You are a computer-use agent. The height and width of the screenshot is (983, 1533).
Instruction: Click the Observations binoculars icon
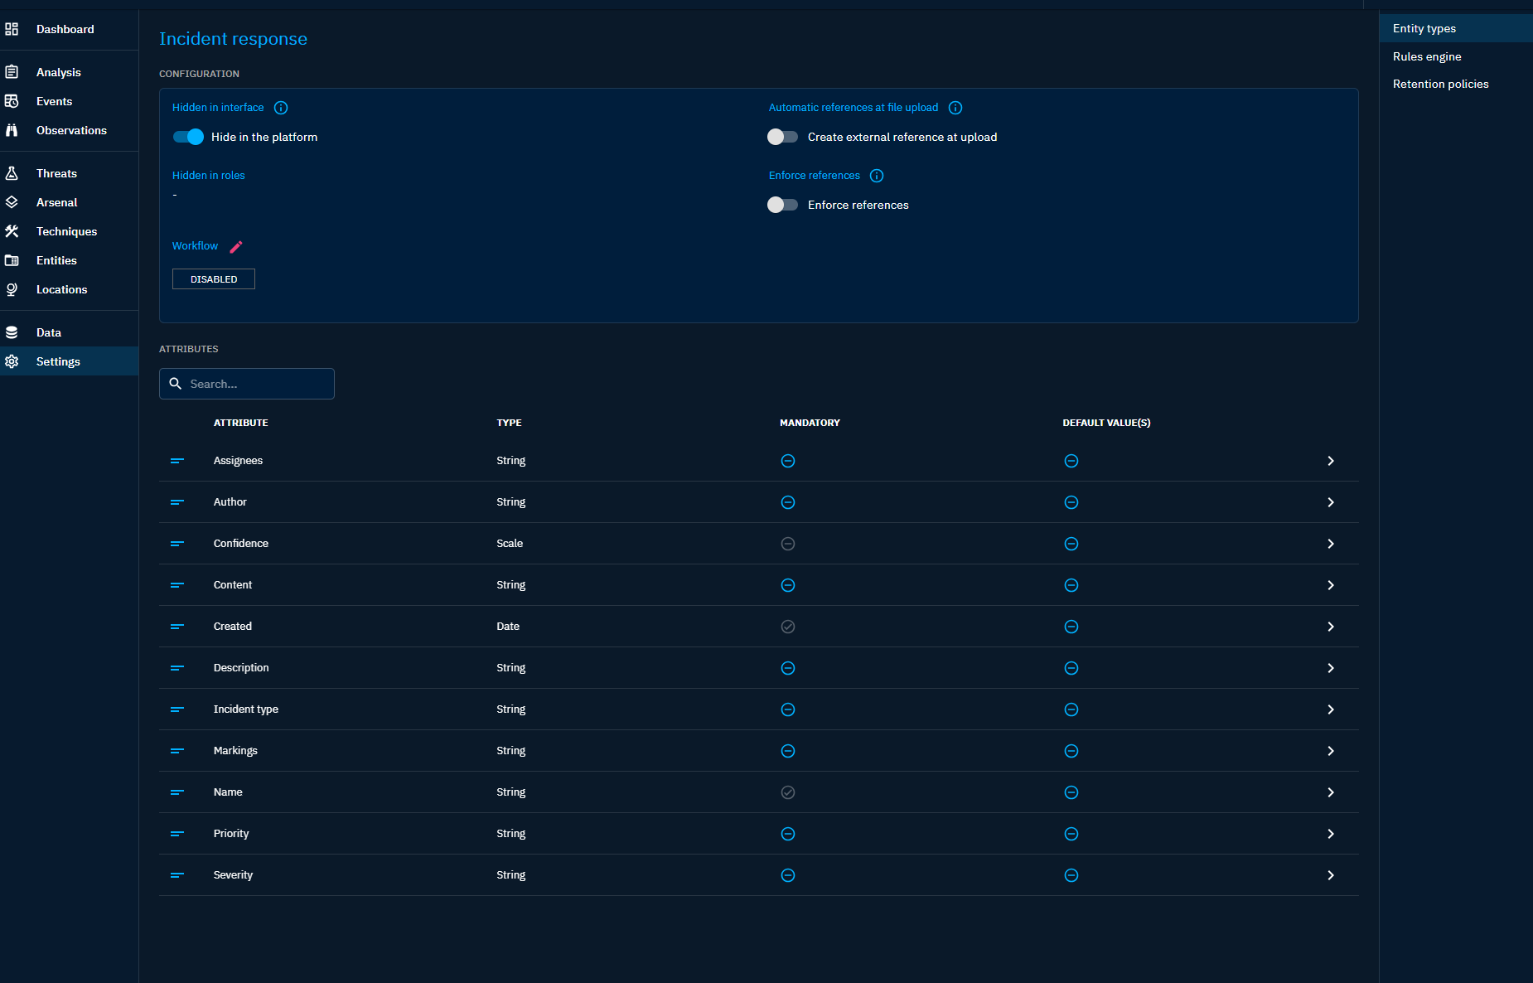point(12,130)
